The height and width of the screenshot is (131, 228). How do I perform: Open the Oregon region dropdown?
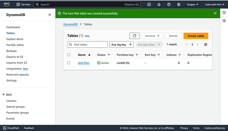(193, 5)
